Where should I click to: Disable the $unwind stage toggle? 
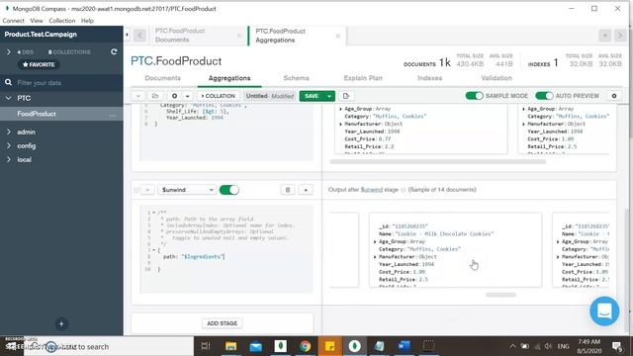pyautogui.click(x=228, y=190)
